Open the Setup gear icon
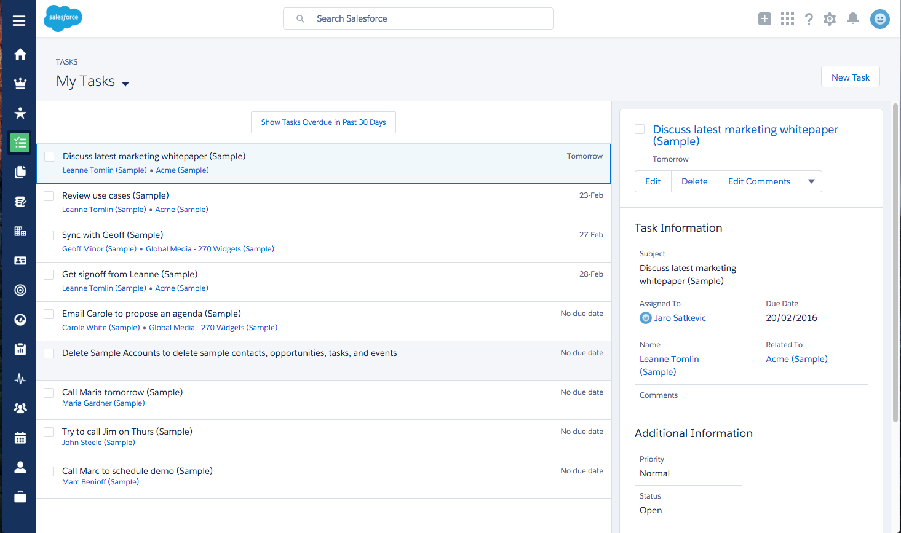 coord(830,19)
